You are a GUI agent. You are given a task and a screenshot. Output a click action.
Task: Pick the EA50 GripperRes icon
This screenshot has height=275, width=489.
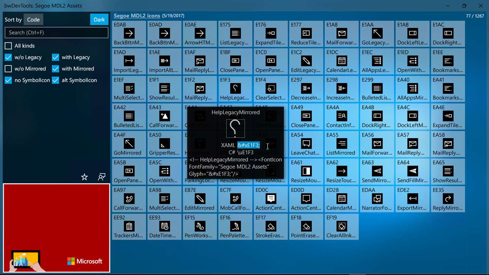(x=164, y=144)
